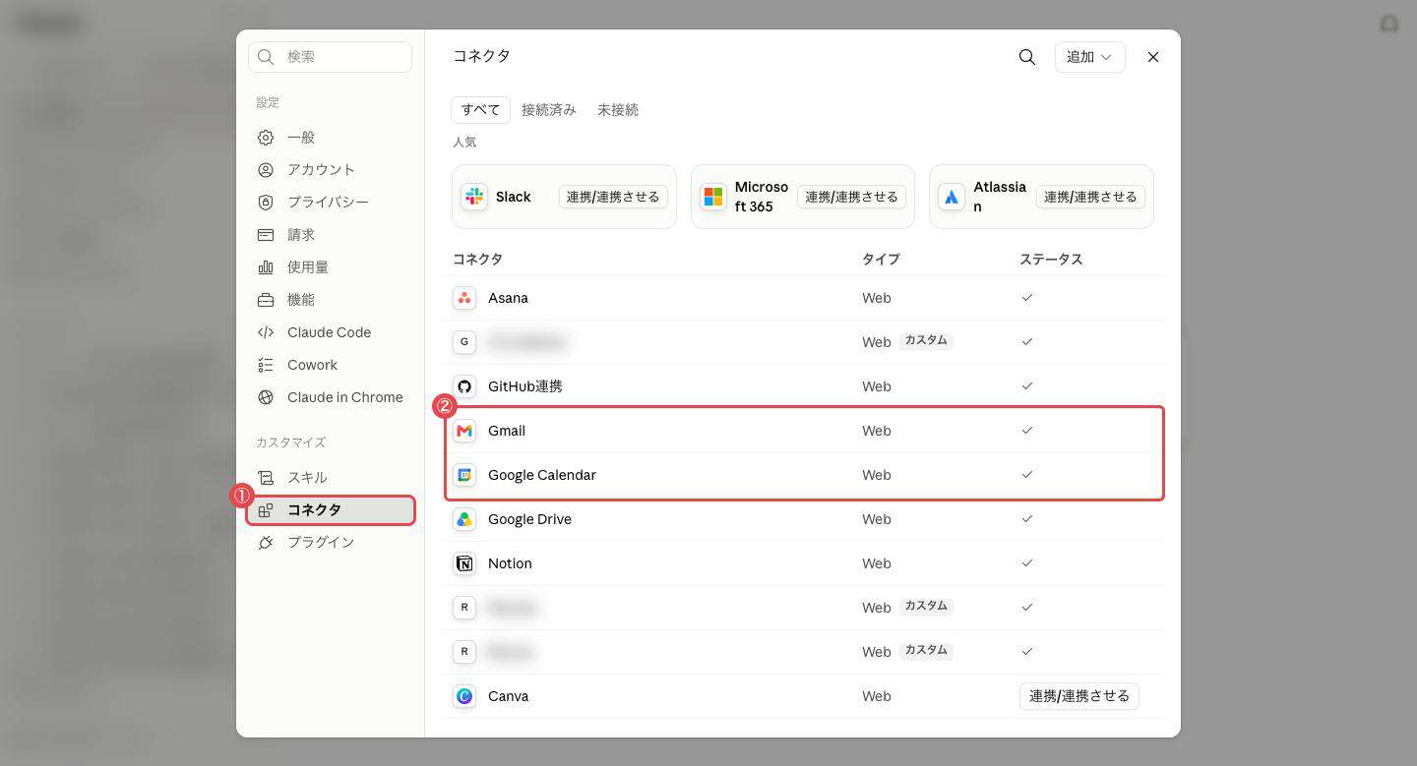1417x766 pixels.
Task: Open the Google Calendar icon
Action: 464,475
